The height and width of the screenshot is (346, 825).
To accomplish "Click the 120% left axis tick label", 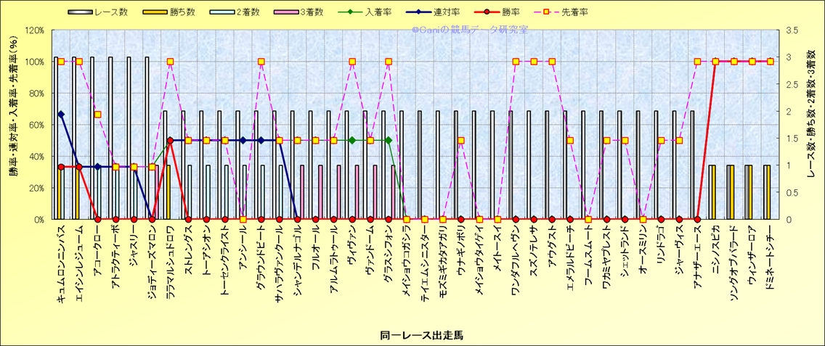I will click(34, 30).
